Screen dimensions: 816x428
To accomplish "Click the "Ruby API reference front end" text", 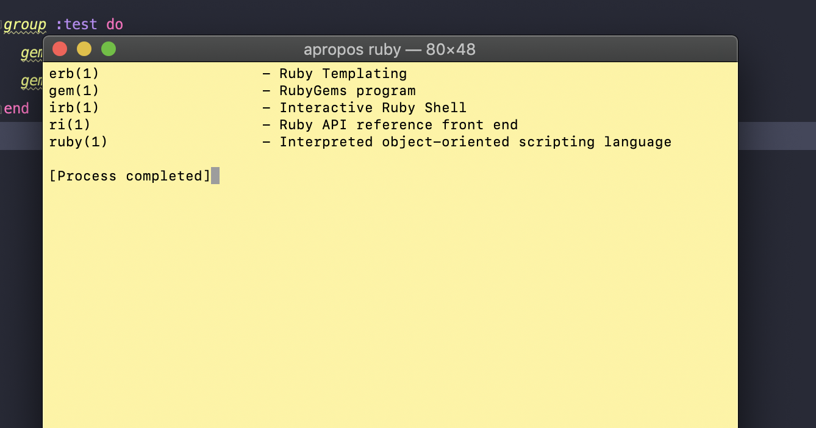I will pyautogui.click(x=398, y=125).
